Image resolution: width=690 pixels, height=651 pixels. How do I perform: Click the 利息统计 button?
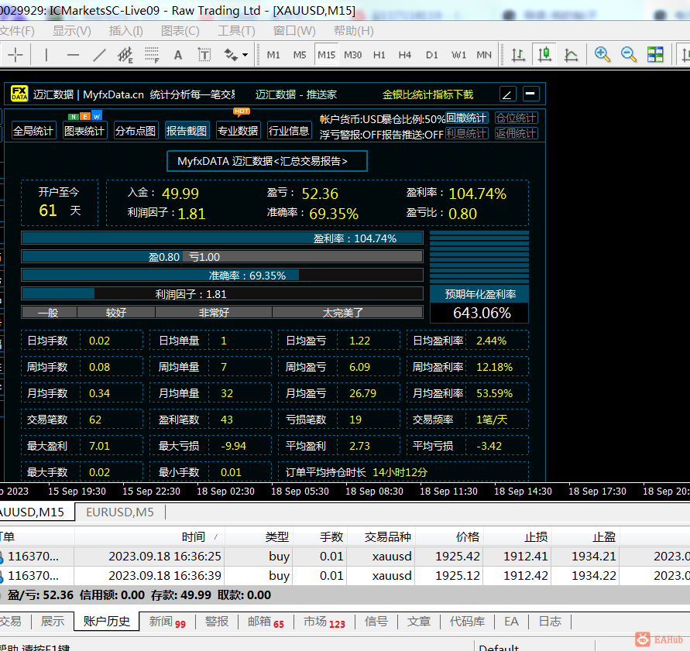coord(466,133)
